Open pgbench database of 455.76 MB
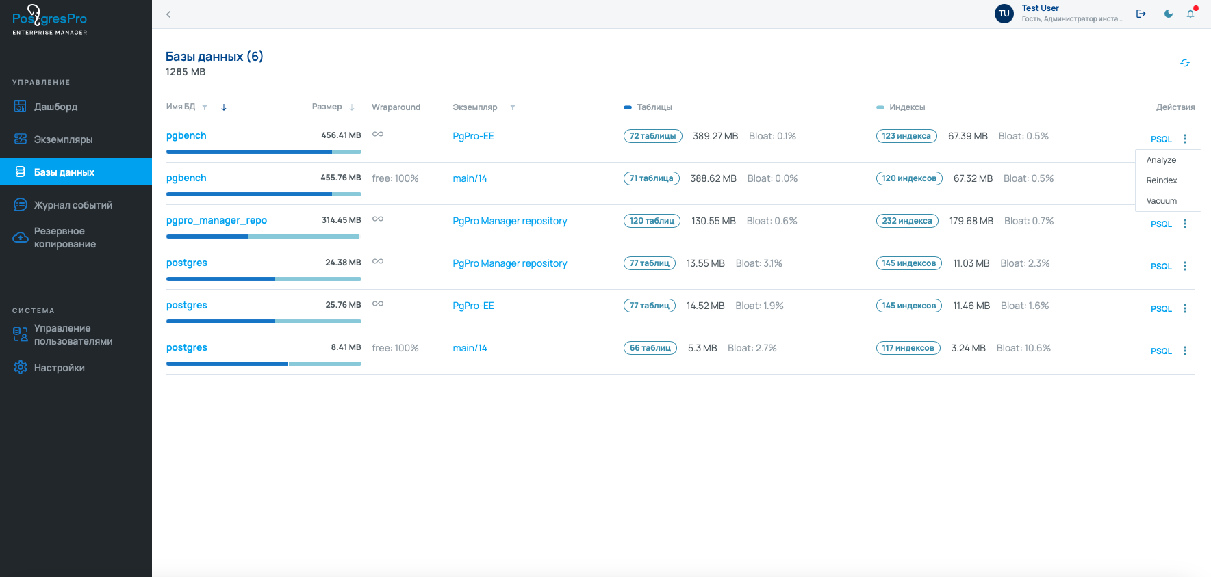 [186, 178]
